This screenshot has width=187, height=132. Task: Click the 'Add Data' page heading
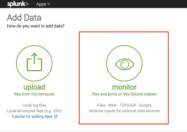[x=24, y=18]
